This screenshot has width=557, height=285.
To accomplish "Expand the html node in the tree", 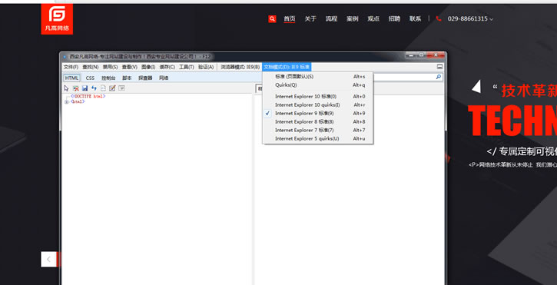I will (66, 101).
